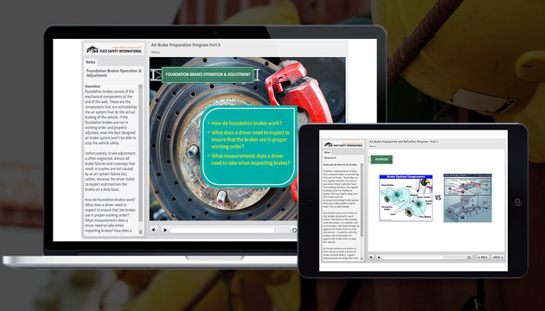This screenshot has height=311, width=545.
Task: Select the Notes tab on the laptop
Action: tap(91, 62)
